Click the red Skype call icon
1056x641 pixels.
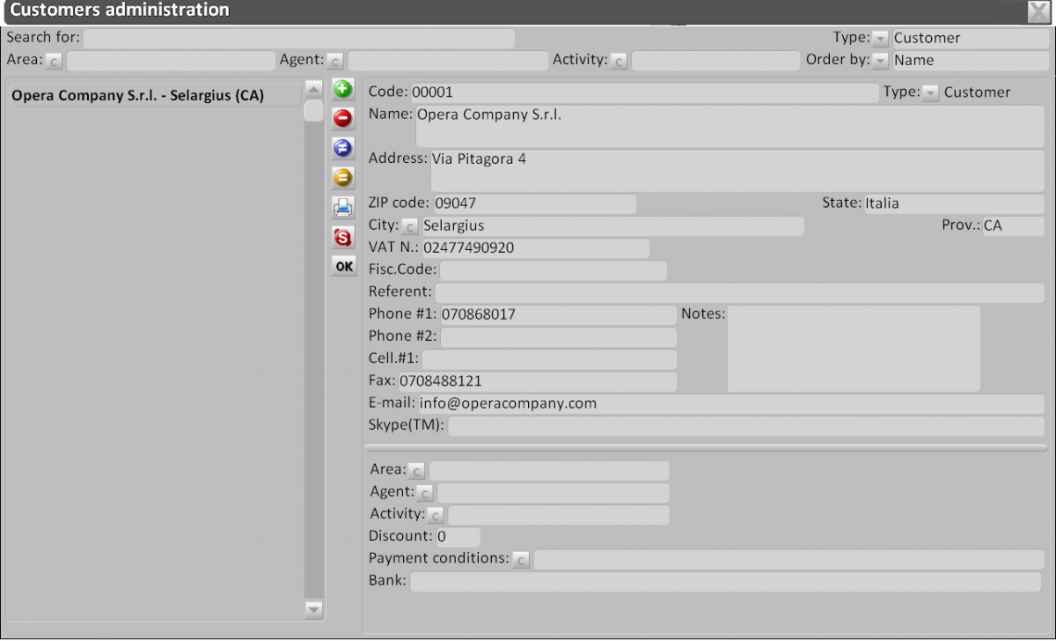(343, 237)
